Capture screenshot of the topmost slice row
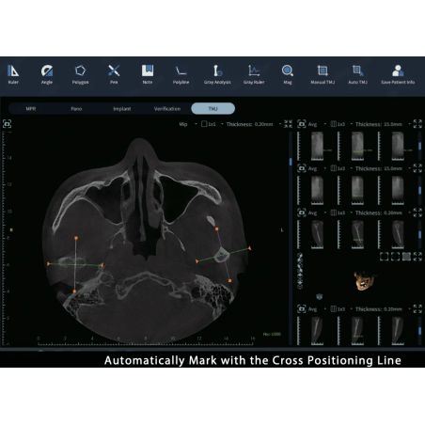The width and height of the screenshot is (425, 425). point(302,124)
